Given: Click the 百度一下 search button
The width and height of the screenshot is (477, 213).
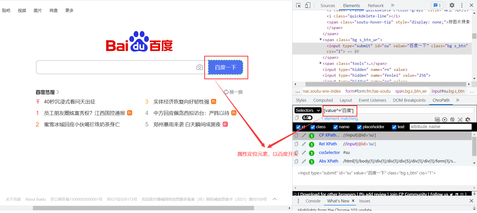Looking at the screenshot, I should coord(225,67).
